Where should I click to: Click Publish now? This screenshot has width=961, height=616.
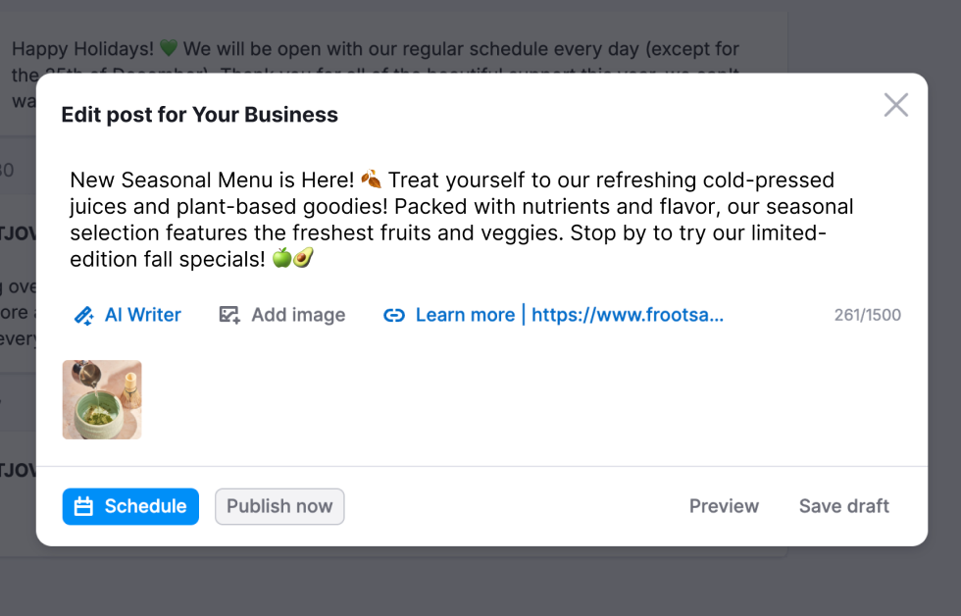(x=279, y=506)
